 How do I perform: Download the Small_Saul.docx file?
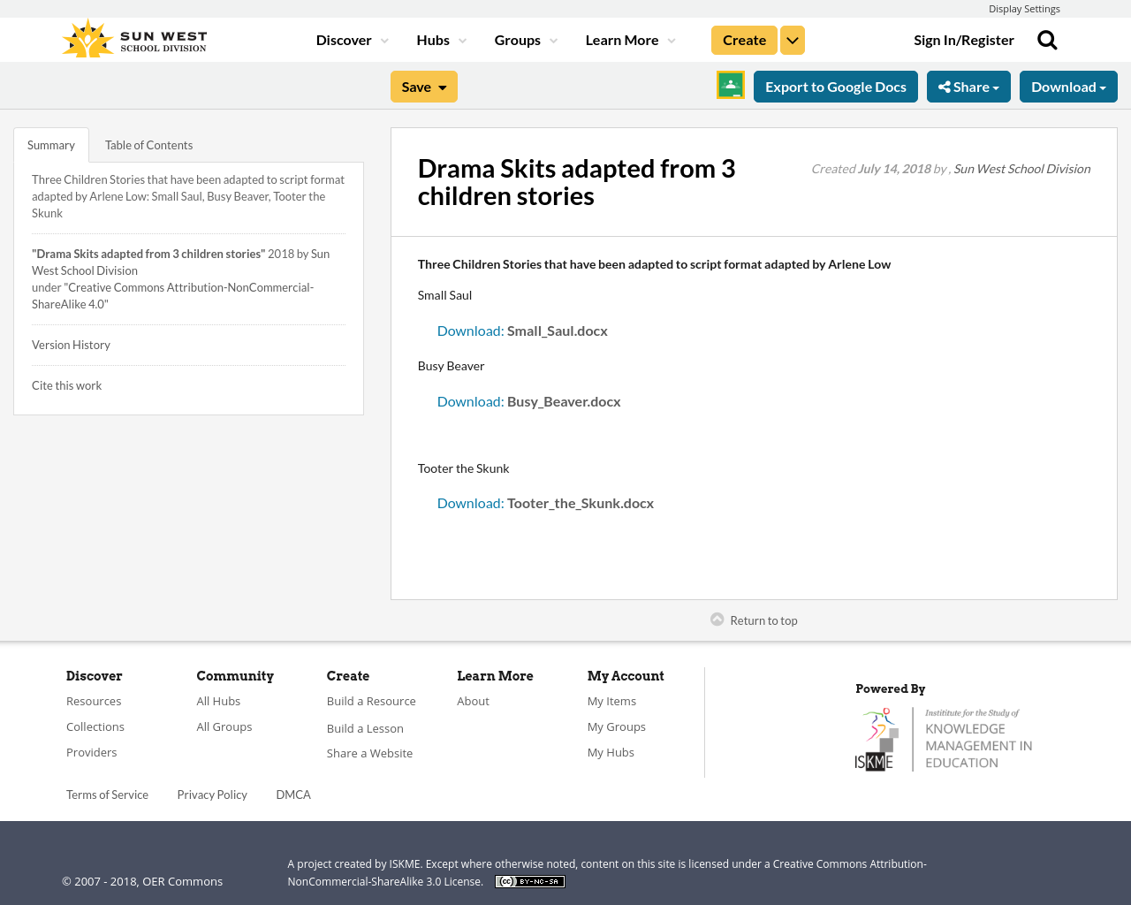click(470, 330)
